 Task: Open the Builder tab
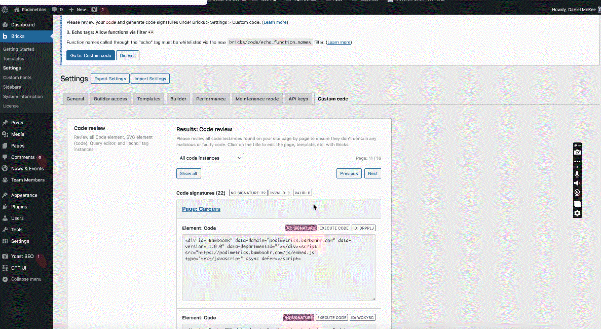[178, 99]
